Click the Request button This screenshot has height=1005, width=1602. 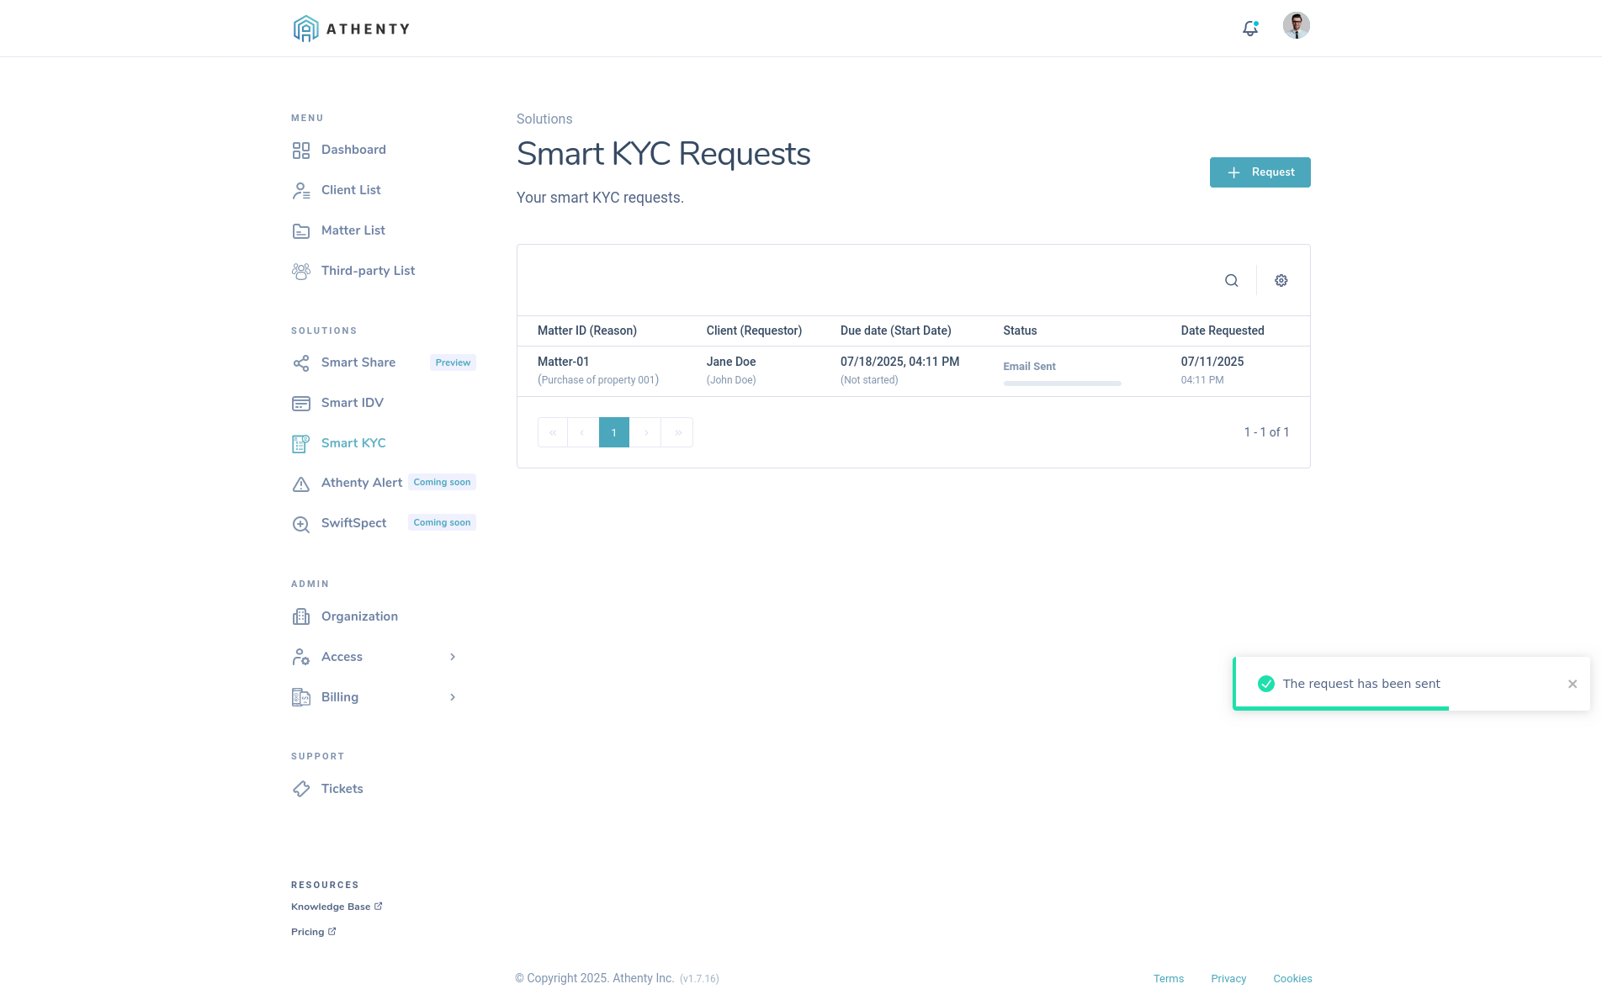(1260, 172)
